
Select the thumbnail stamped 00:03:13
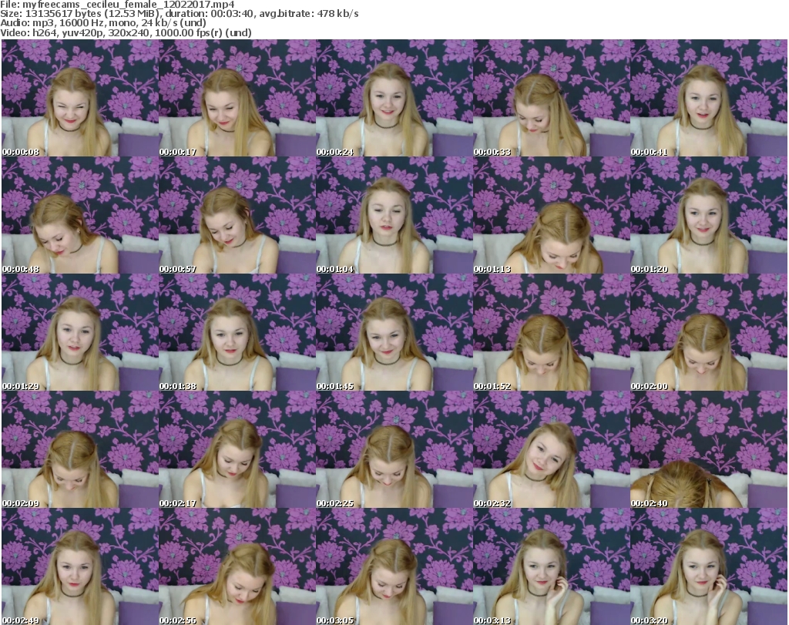coord(552,566)
